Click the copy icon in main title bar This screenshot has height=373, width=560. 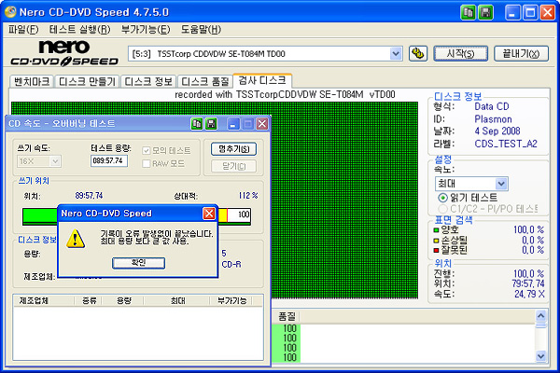click(468, 13)
